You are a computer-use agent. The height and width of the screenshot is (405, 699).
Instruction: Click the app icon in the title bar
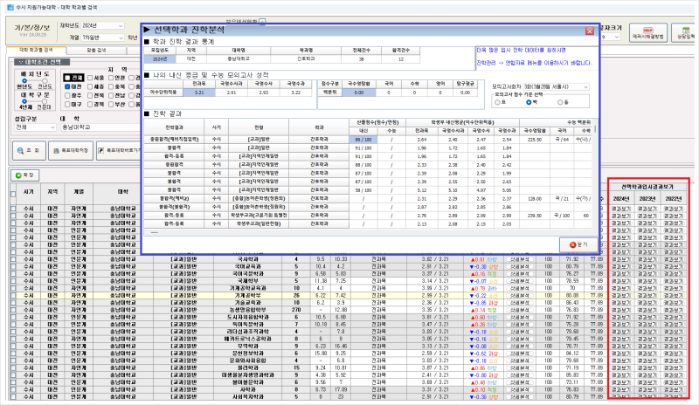point(10,8)
